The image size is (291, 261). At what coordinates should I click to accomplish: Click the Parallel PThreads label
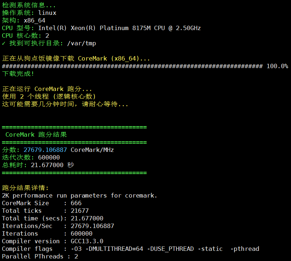click(31, 256)
